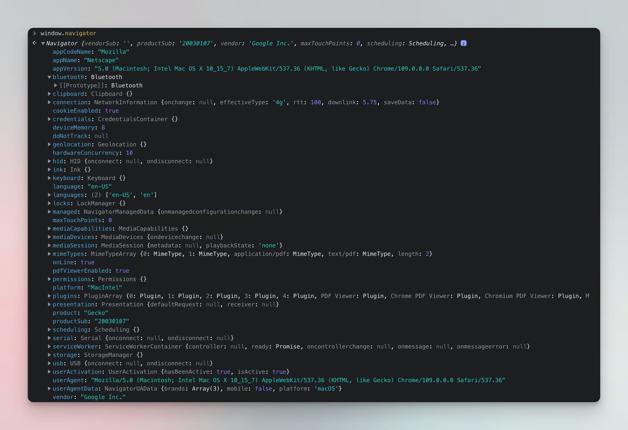Expand the locks LockManager object
628x430 pixels.
(x=49, y=203)
